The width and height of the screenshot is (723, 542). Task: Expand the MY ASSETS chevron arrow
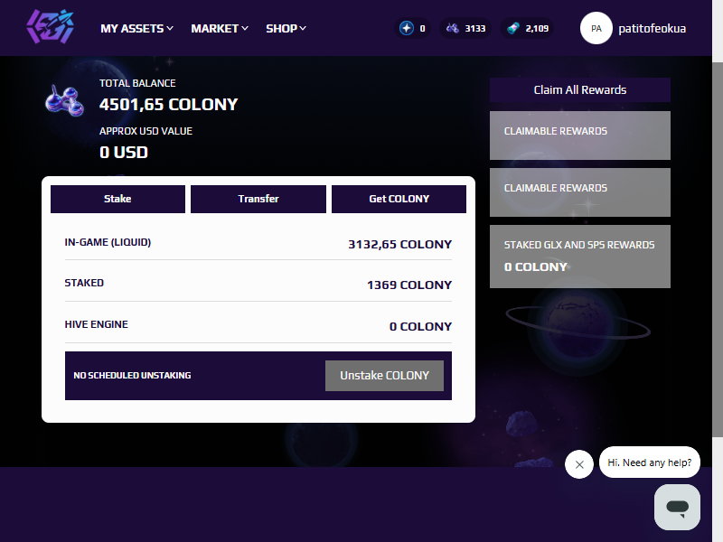pyautogui.click(x=170, y=29)
